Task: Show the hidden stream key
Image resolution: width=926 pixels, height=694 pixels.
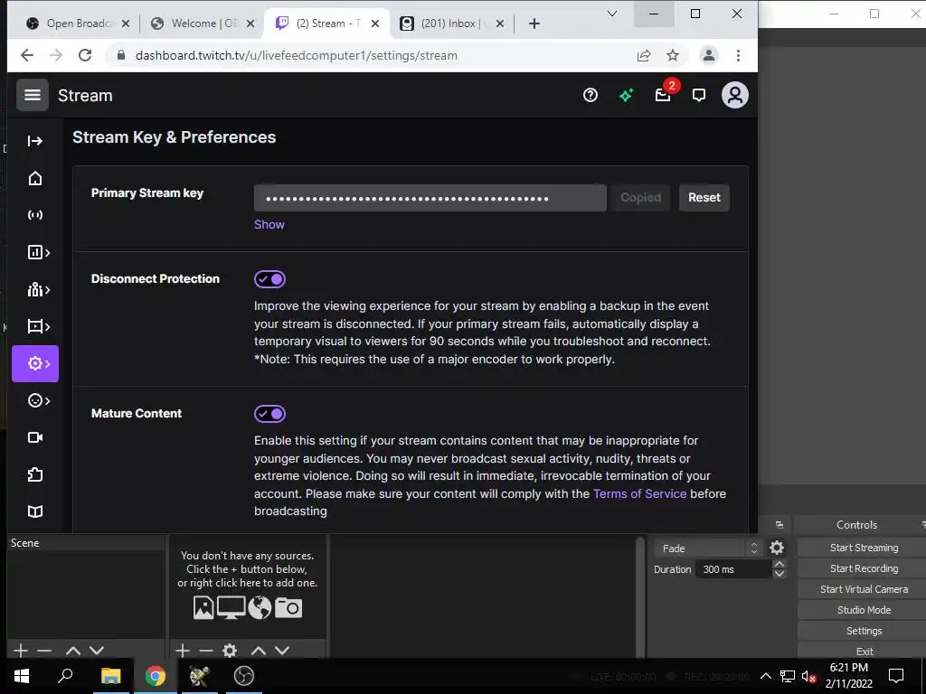Action: 269,225
